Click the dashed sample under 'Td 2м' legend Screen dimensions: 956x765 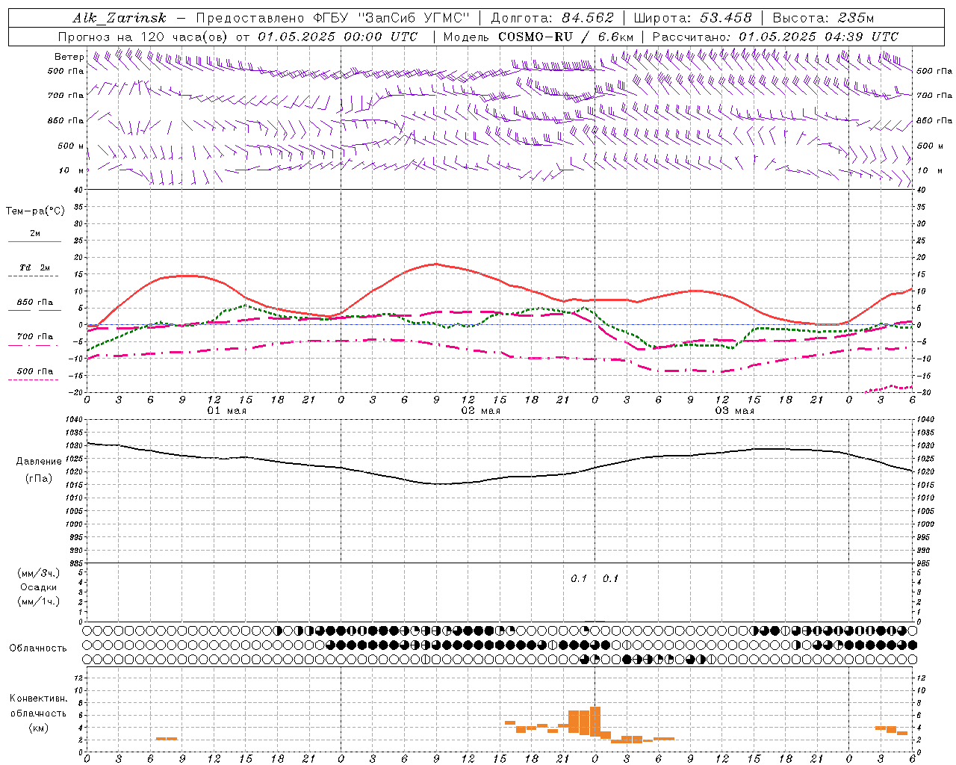[x=34, y=276]
